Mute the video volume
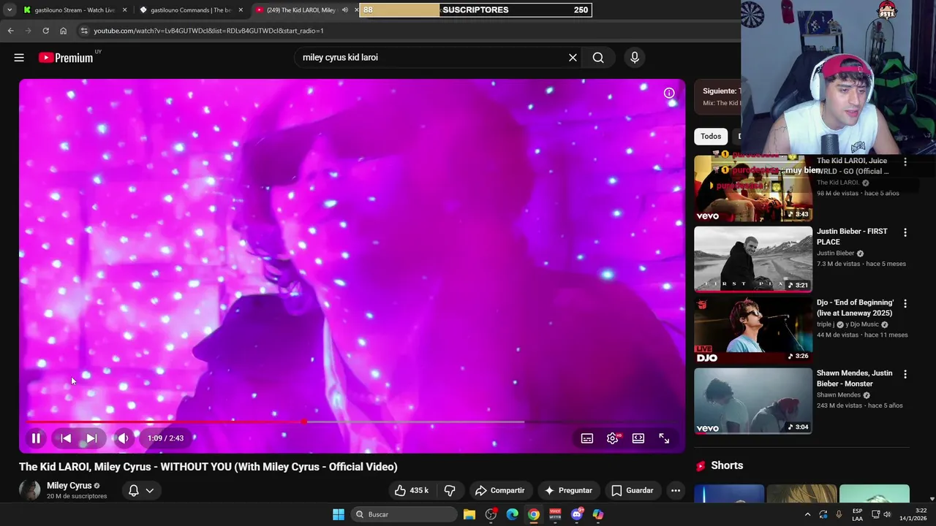936x526 pixels. (123, 438)
